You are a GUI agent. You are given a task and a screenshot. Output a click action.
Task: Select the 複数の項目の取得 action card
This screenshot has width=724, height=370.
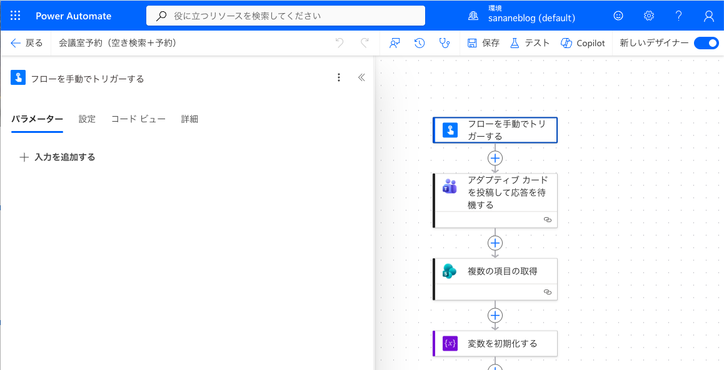pos(495,280)
